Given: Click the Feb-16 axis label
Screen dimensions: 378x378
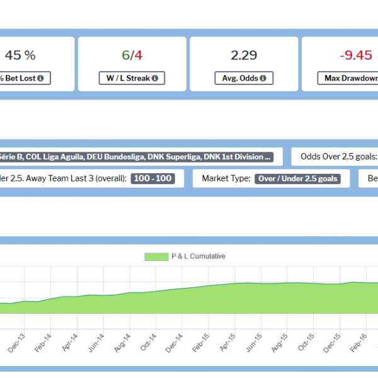Looking at the screenshot, I should (x=358, y=343).
